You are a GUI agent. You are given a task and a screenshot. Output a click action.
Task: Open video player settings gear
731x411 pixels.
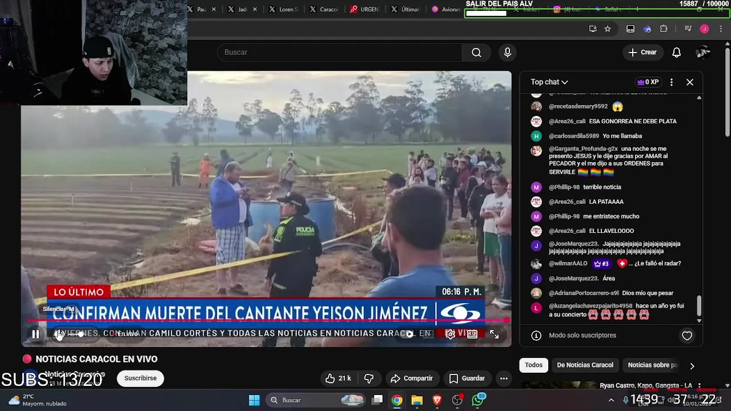click(450, 335)
